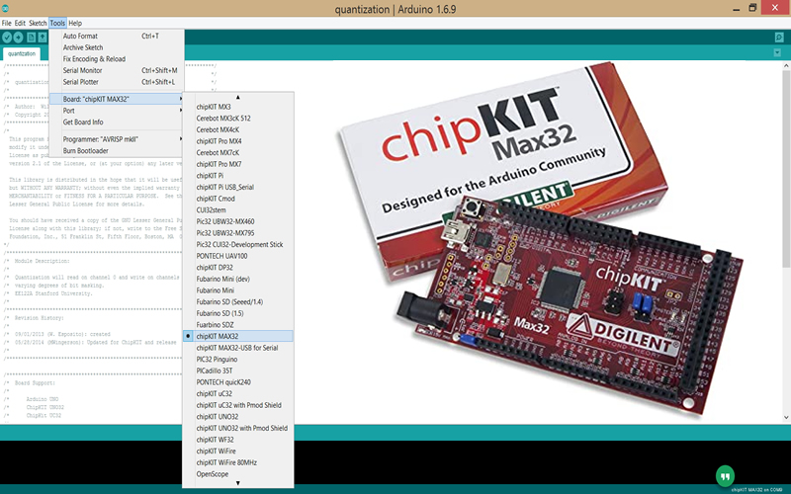Click the editor vertical scrollbar
The image size is (791, 494).
coord(786,169)
